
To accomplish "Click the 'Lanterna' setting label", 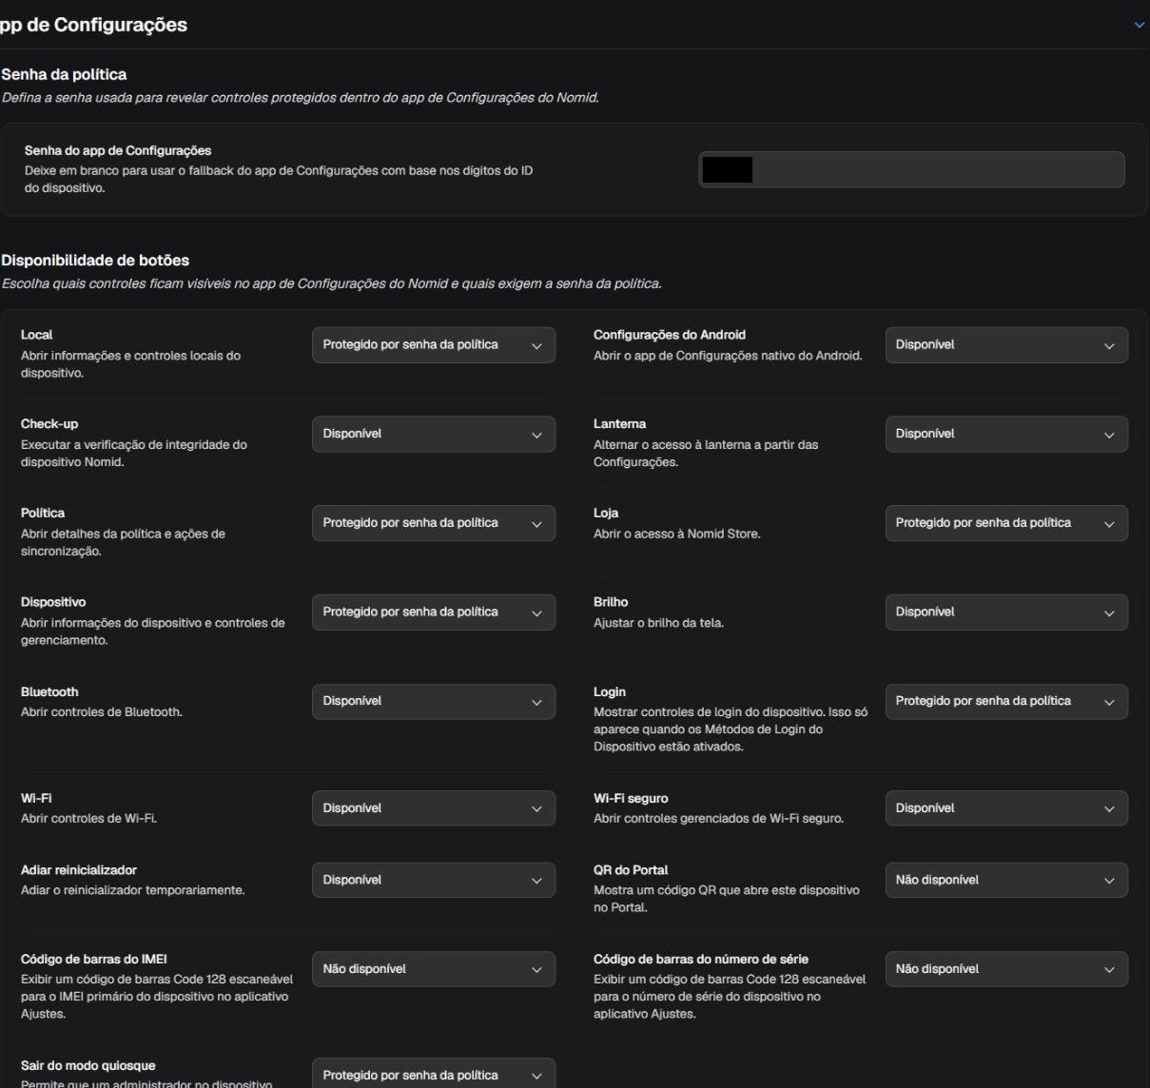I will [x=619, y=423].
